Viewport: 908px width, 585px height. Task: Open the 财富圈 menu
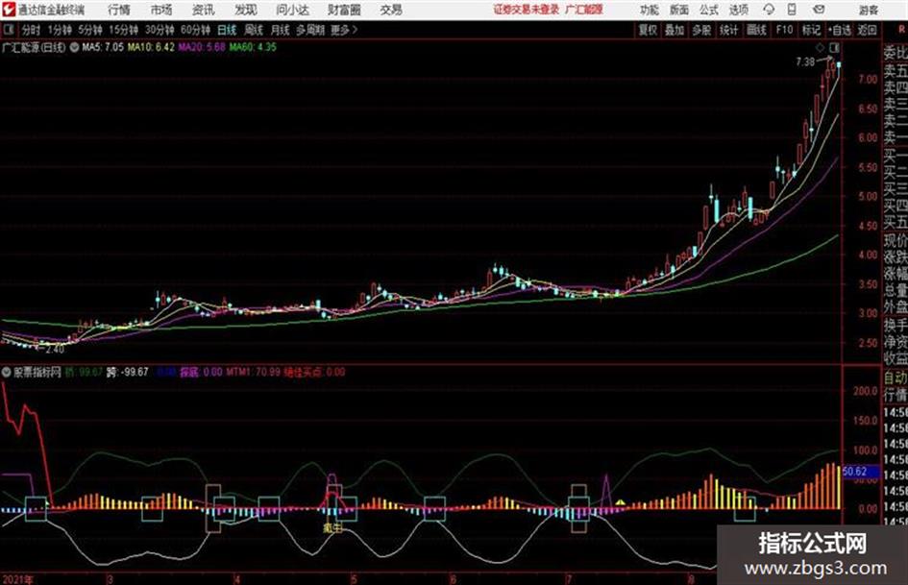click(x=344, y=10)
